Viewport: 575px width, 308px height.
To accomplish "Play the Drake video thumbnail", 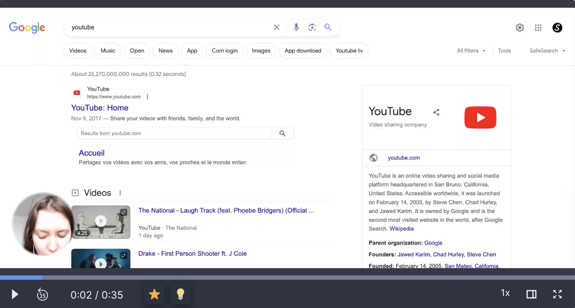I will [101, 259].
